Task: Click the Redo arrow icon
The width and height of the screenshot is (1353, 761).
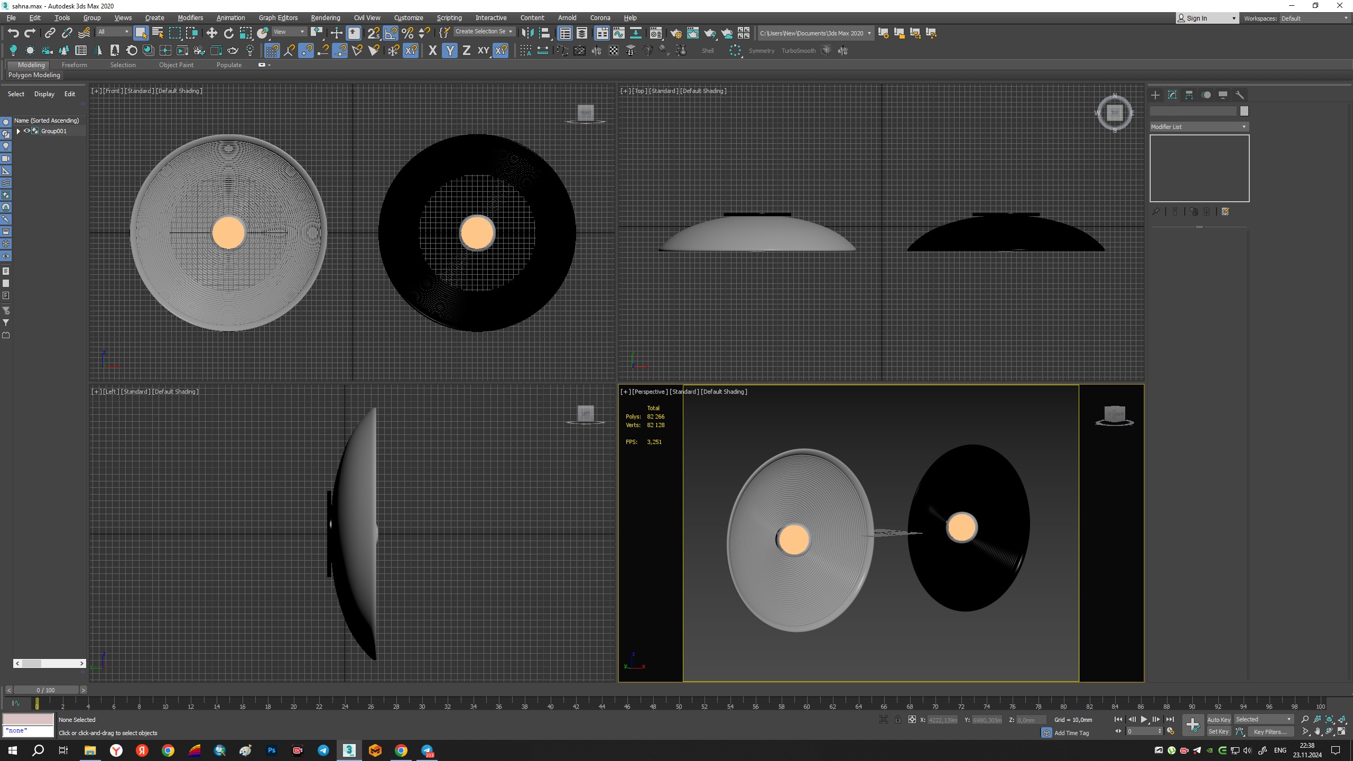Action: pyautogui.click(x=30, y=33)
